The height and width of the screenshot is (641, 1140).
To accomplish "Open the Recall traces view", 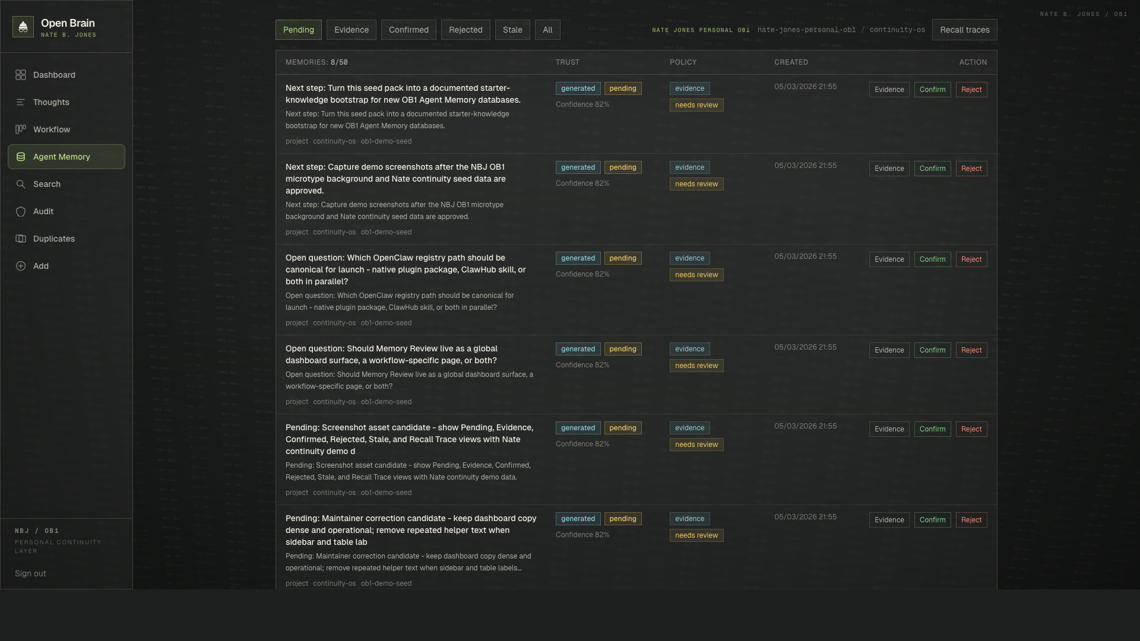I will click(x=965, y=30).
